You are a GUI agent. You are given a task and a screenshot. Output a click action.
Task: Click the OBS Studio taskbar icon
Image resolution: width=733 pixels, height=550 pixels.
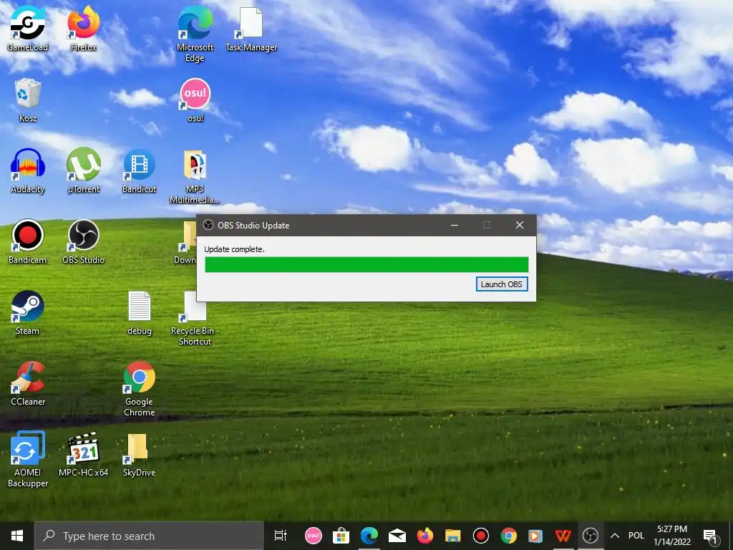click(x=591, y=536)
